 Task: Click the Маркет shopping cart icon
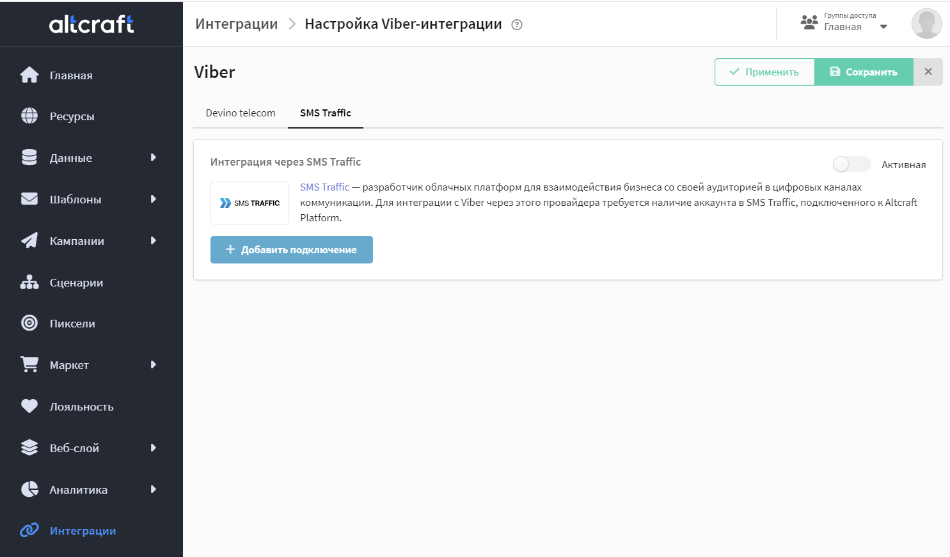pos(29,365)
